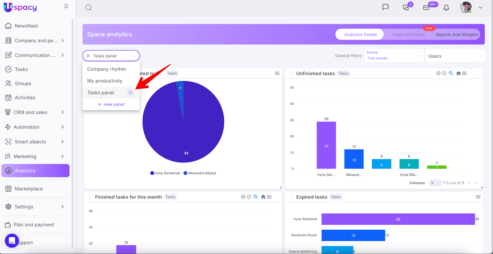Open the mail inbox with 99+ badge
This screenshot has width=493, height=254.
[426, 8]
